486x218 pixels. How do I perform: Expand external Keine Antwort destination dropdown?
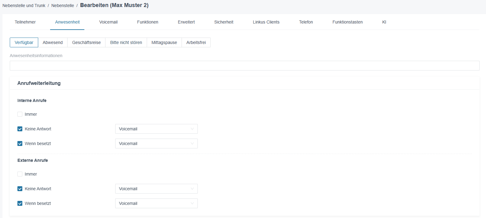(156, 189)
